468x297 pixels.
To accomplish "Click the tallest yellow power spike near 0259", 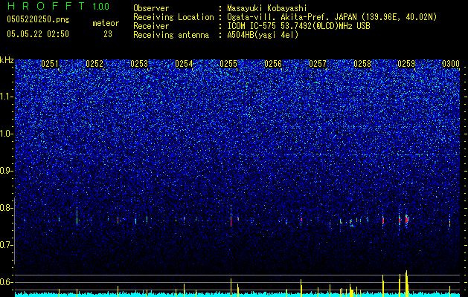I will pyautogui.click(x=406, y=283).
